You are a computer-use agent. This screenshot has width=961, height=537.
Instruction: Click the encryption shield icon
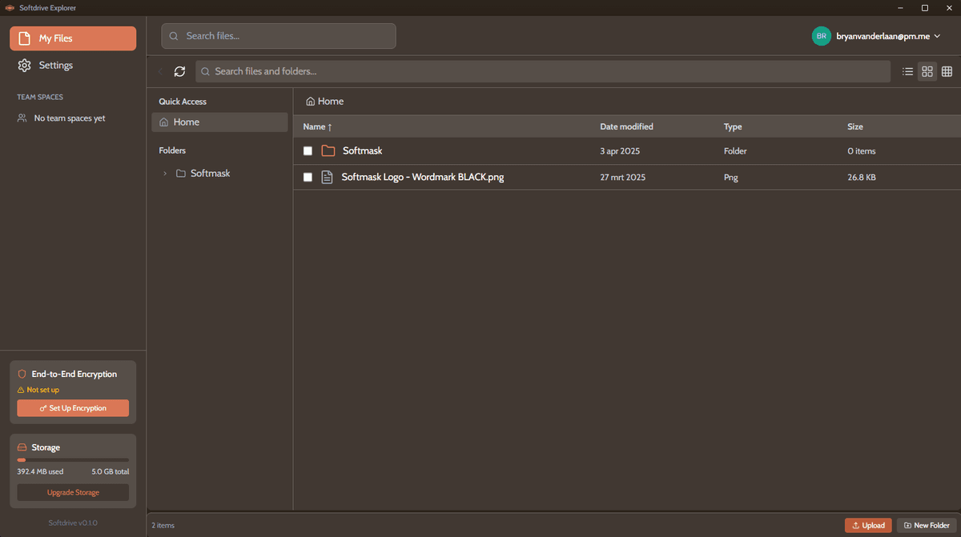click(x=22, y=374)
